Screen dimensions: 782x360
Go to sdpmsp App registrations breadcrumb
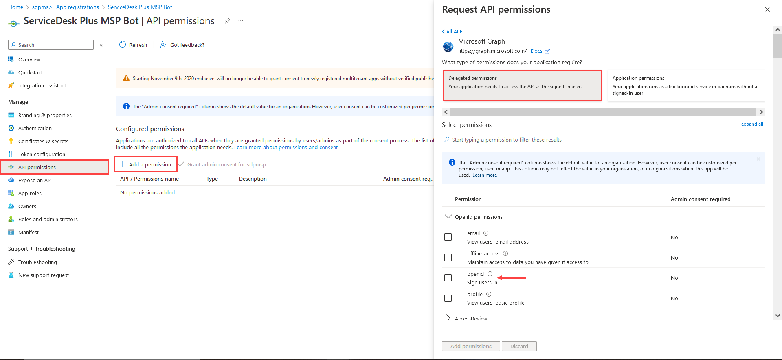[66, 7]
